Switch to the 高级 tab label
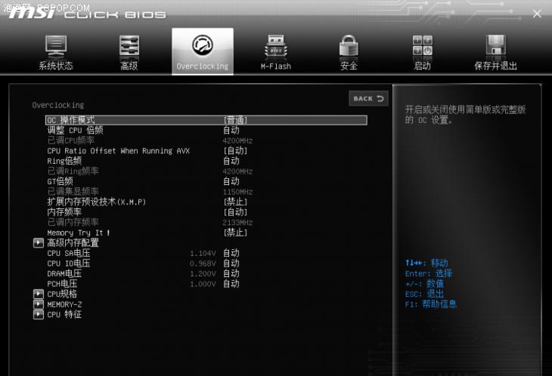The width and height of the screenshot is (552, 376). tap(129, 66)
